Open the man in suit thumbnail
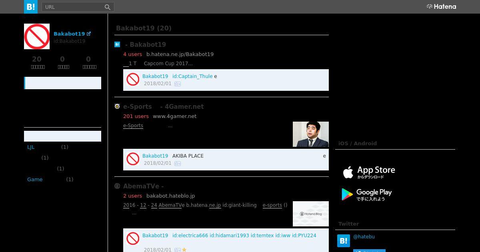The image size is (480, 252). (311, 134)
